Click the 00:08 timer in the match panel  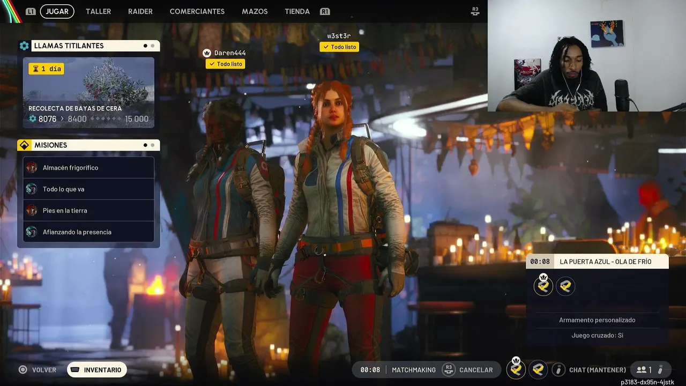click(x=540, y=262)
